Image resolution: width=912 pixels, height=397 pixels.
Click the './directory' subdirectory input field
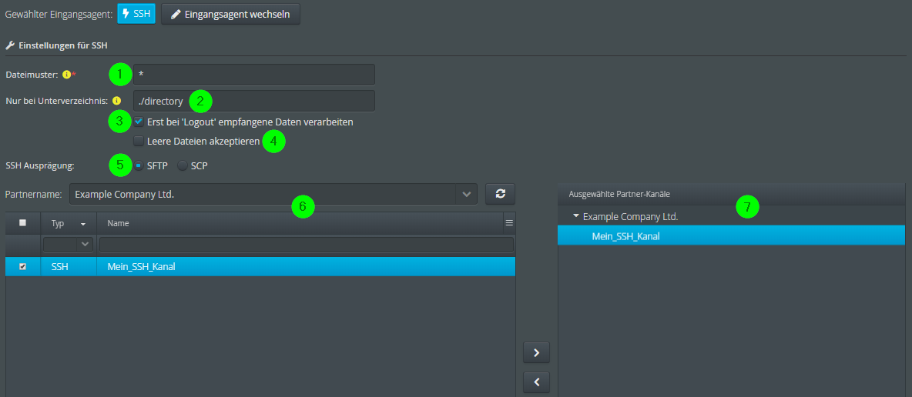tap(254, 101)
